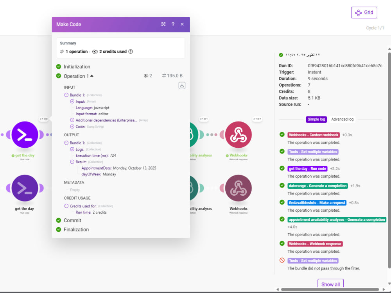This screenshot has width=391, height=293.
Task: Collapse Credits used for collection
Action: (x=66, y=206)
